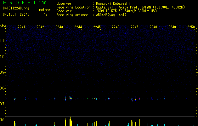198x126 pixels.
Task: Click the HROFFT 1.0.0 title text
Action: [25, 3]
